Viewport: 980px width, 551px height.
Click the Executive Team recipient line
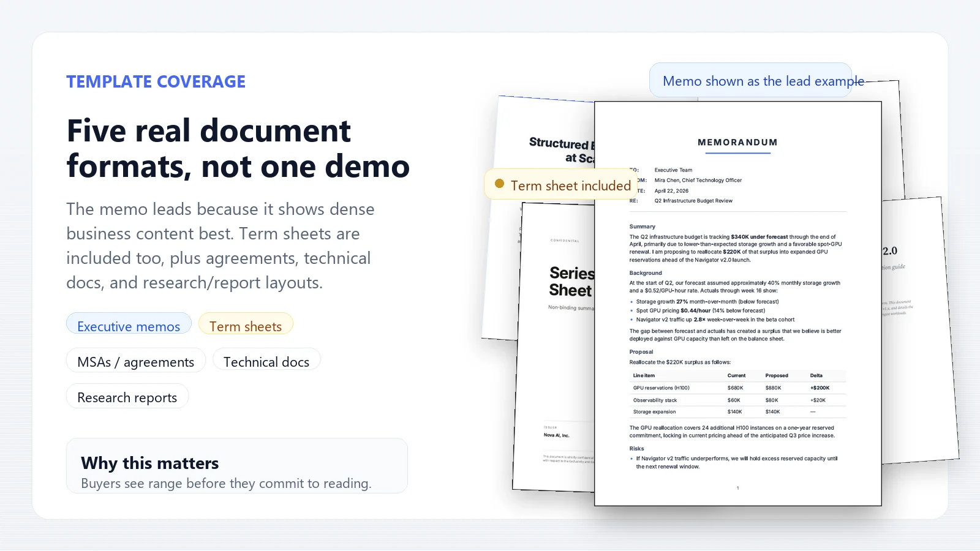pos(673,170)
